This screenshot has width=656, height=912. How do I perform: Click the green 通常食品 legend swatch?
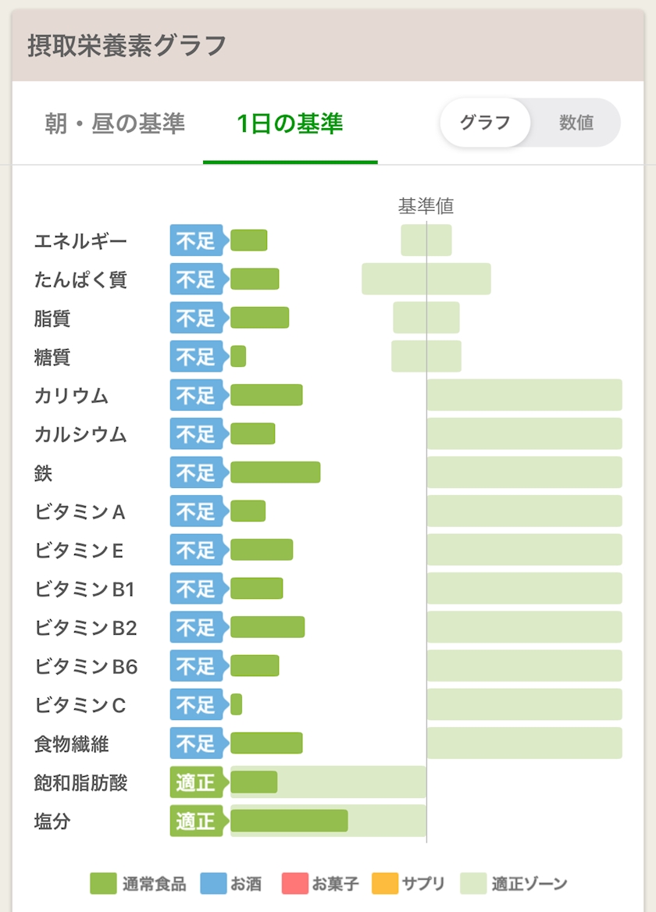[x=103, y=884]
